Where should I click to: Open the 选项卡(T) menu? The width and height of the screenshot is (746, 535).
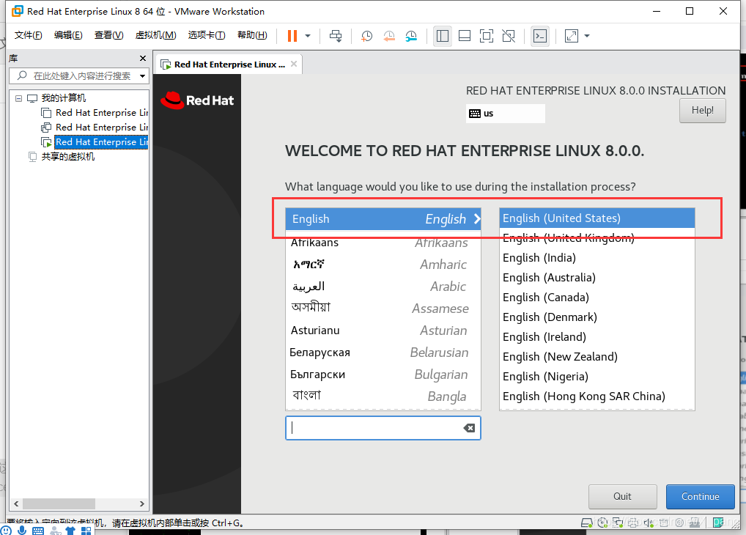coord(207,35)
